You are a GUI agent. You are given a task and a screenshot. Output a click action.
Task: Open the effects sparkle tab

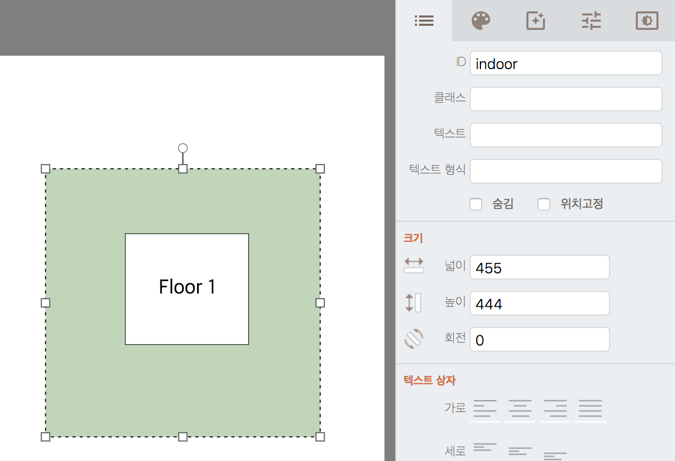click(536, 21)
